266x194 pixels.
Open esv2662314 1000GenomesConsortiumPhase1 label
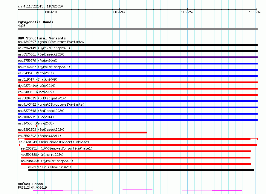click(x=56, y=148)
